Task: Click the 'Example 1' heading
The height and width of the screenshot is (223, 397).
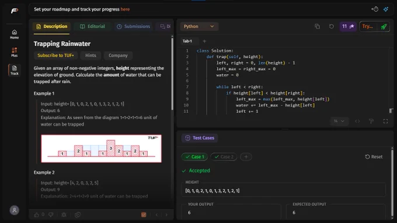Action: pyautogui.click(x=44, y=93)
